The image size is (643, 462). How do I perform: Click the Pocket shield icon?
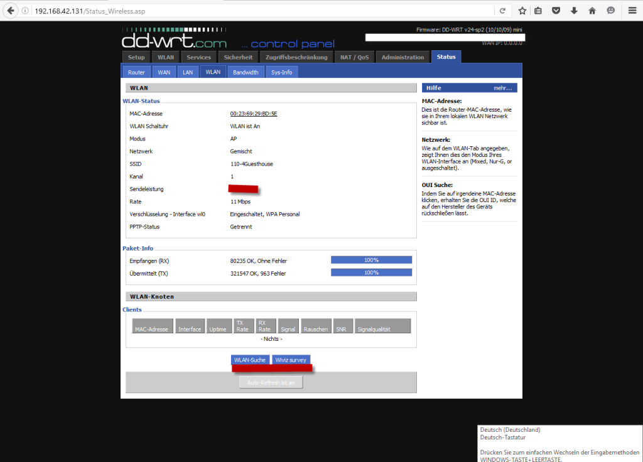pyautogui.click(x=556, y=11)
